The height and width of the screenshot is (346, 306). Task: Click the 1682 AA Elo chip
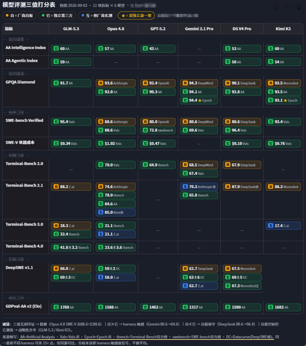(283, 307)
